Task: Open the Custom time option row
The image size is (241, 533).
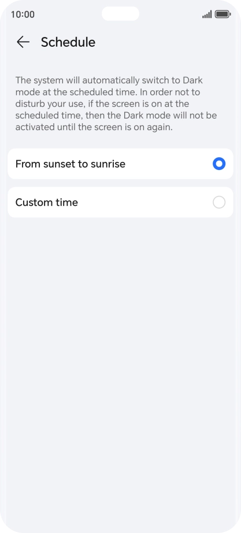Action: (x=120, y=202)
